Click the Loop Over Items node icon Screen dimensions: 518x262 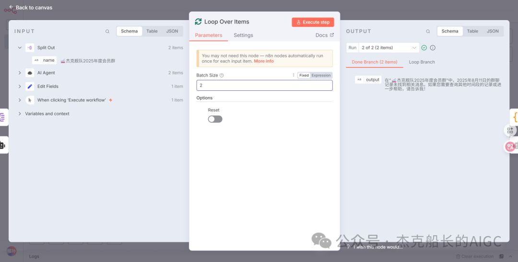[198, 22]
